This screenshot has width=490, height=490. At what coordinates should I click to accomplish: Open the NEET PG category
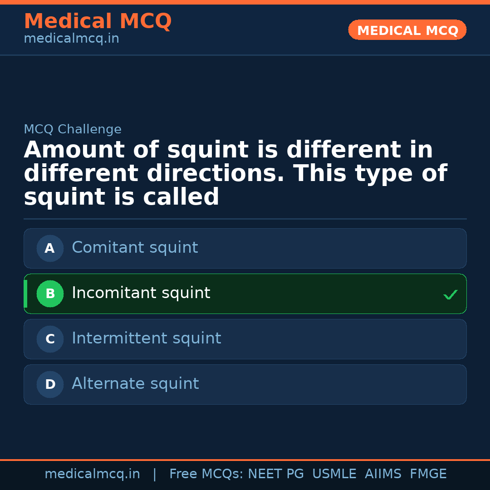pos(275,473)
